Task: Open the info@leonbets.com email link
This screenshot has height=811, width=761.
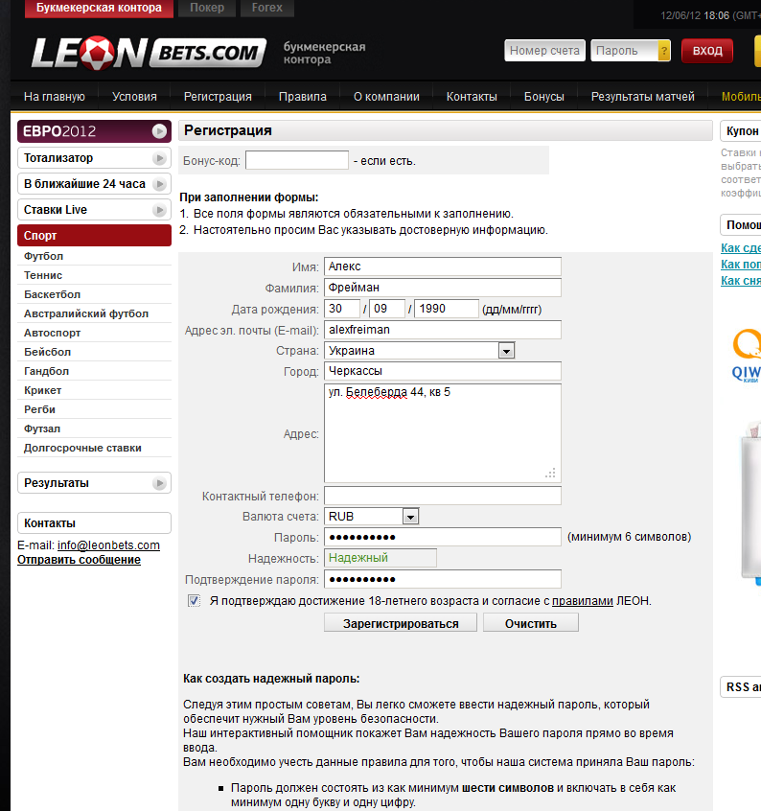Action: (x=108, y=545)
